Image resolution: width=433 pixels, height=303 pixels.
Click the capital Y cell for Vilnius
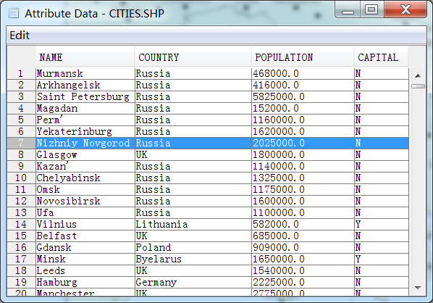(382, 225)
